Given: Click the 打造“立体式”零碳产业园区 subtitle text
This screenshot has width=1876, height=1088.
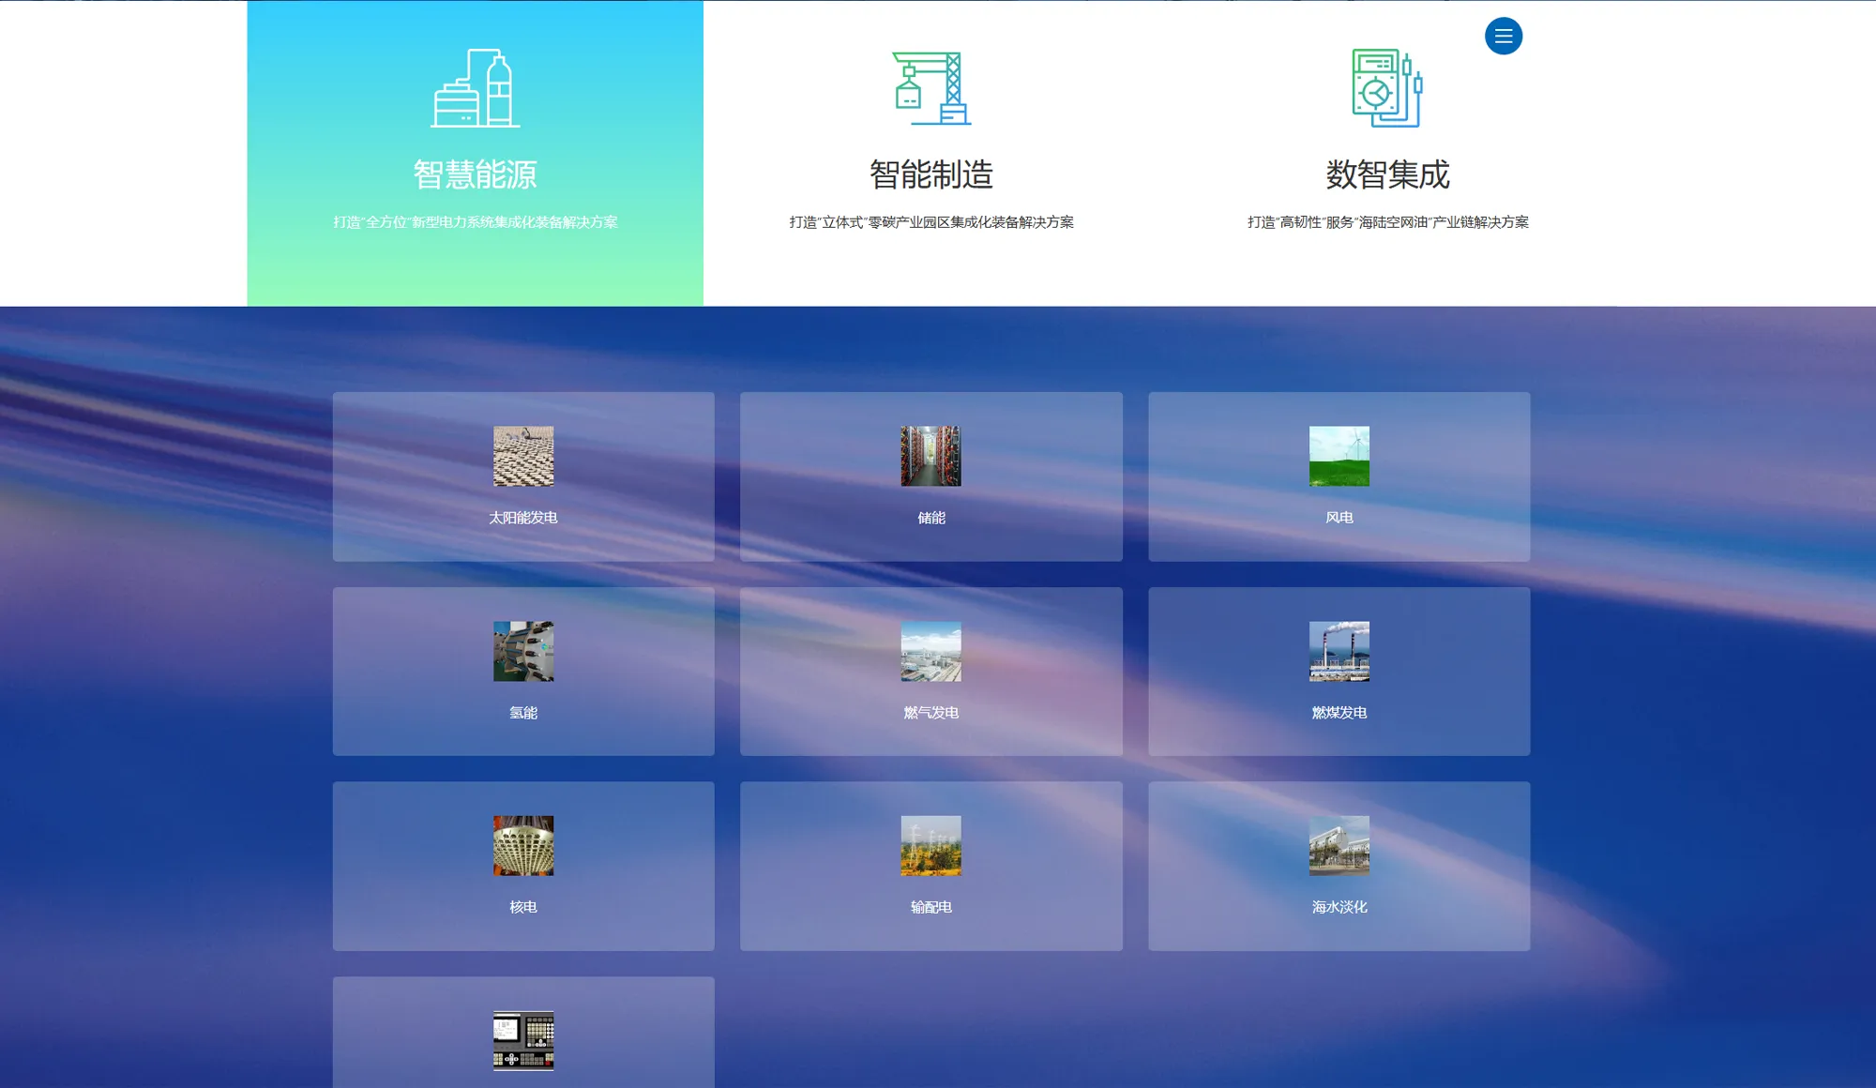Looking at the screenshot, I should click(930, 222).
